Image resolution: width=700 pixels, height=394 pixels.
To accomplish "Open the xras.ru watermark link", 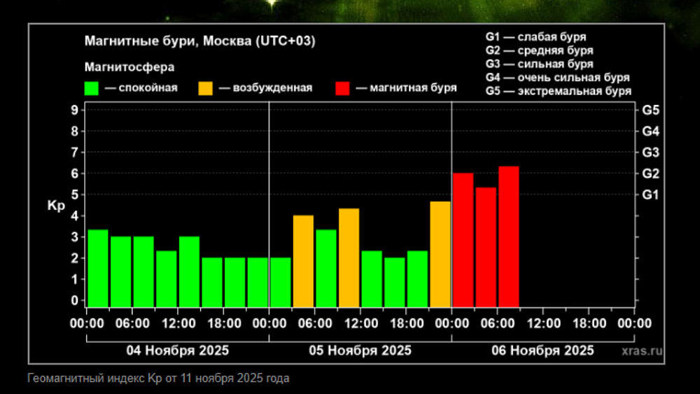I will (641, 351).
